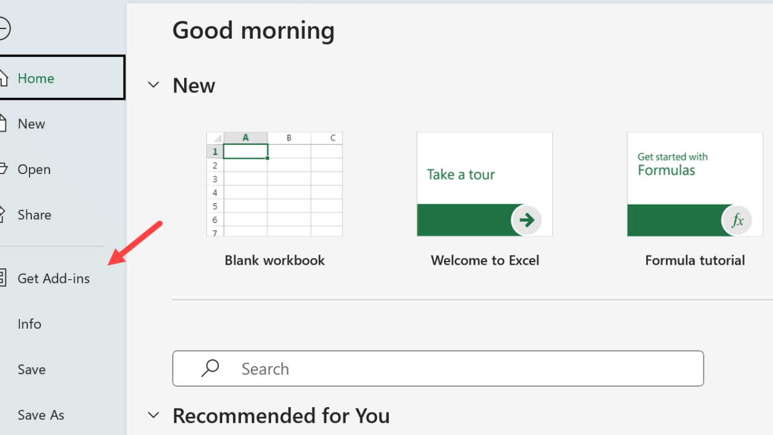The image size is (773, 435).
Task: Click the New document icon
Action: 3,124
